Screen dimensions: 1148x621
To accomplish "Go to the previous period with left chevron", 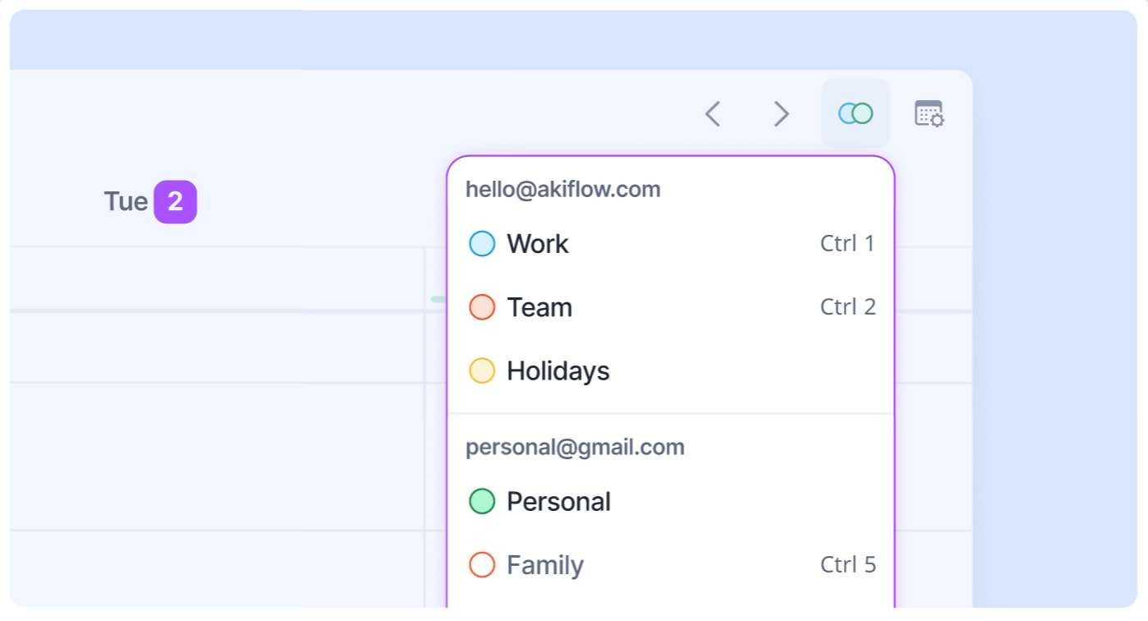I will pos(713,114).
